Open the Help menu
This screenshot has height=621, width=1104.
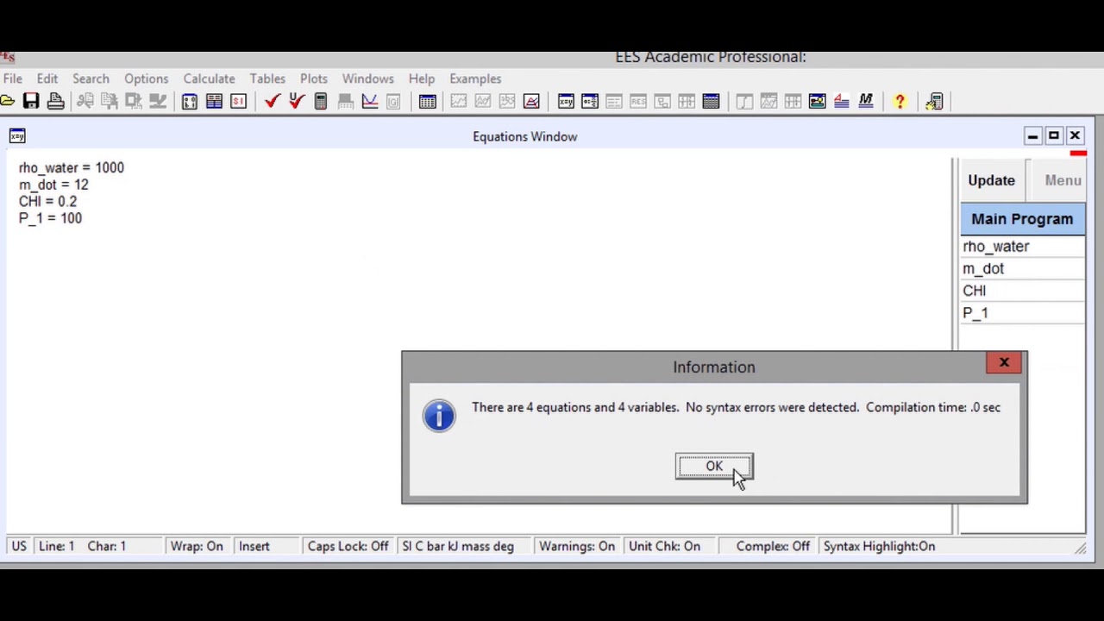tap(422, 78)
